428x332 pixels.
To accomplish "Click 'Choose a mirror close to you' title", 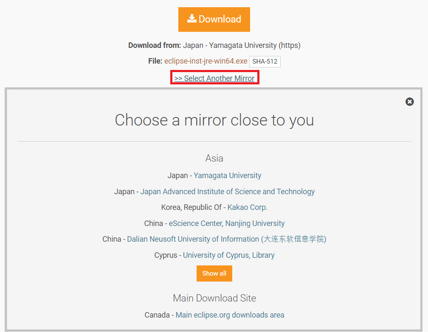I will point(214,120).
